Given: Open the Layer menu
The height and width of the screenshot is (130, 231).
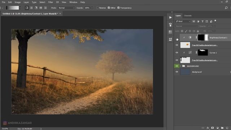Looking at the screenshot, I should point(26,2).
